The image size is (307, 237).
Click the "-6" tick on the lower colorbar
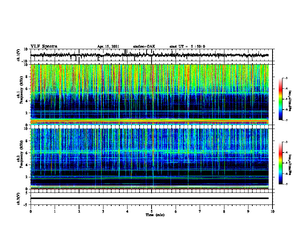coord(286,173)
